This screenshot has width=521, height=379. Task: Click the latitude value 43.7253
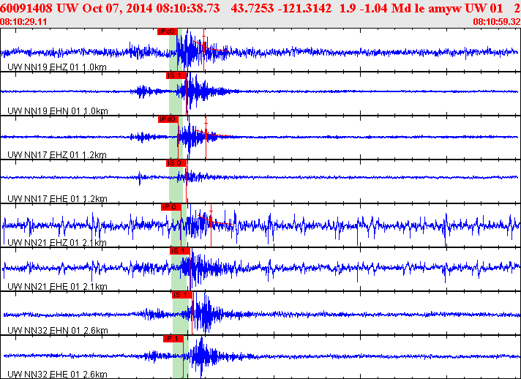[x=252, y=8]
